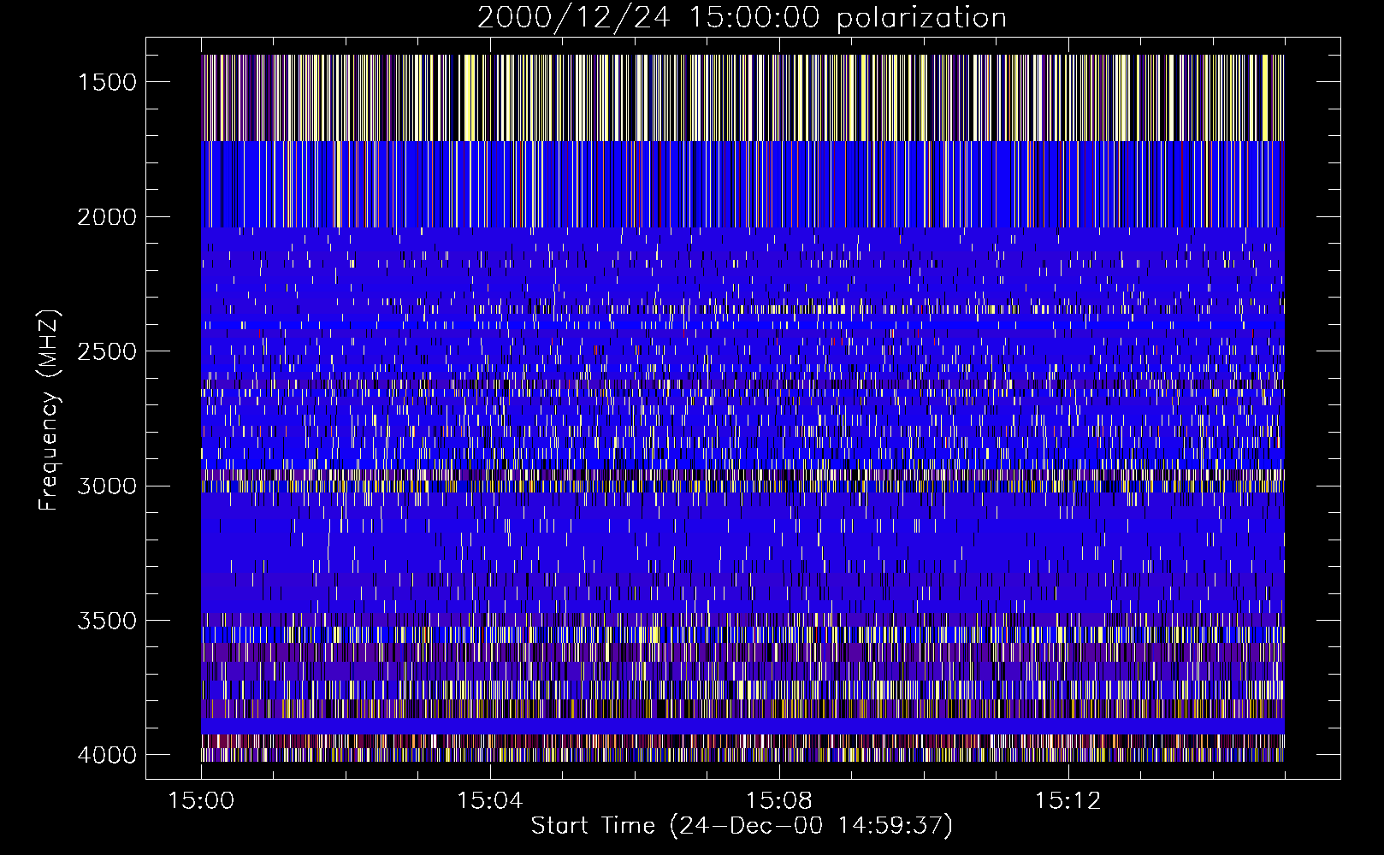This screenshot has width=1384, height=855.
Task: Select the 3000 frequency tick label
Action: [x=107, y=486]
